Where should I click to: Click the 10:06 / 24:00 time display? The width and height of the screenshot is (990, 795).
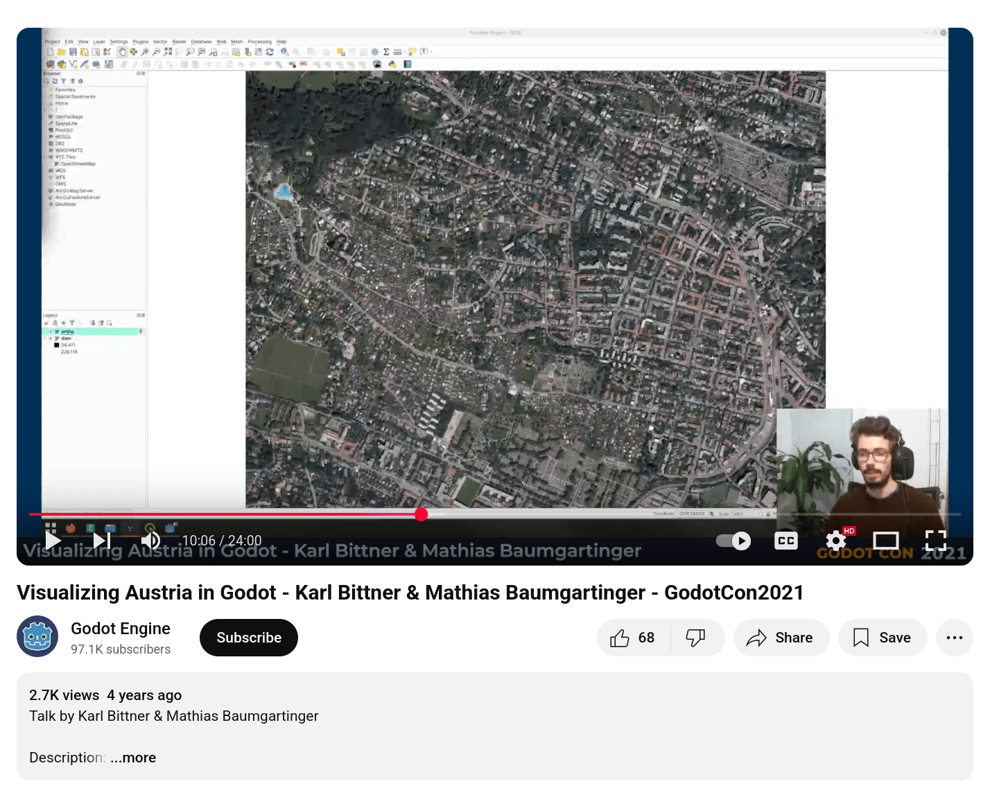pos(222,541)
